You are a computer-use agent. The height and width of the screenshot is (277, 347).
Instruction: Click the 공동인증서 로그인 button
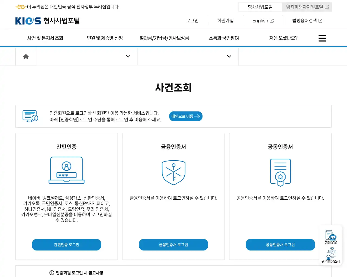click(x=280, y=245)
